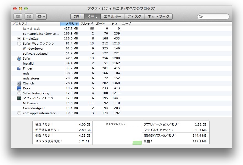The height and width of the screenshot is (165, 243).
Task: Sort by プロセス名 column header
Action: pyautogui.click(x=36, y=24)
